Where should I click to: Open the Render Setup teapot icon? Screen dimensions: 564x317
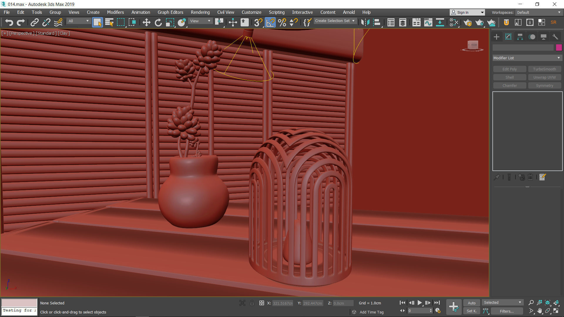pyautogui.click(x=468, y=23)
